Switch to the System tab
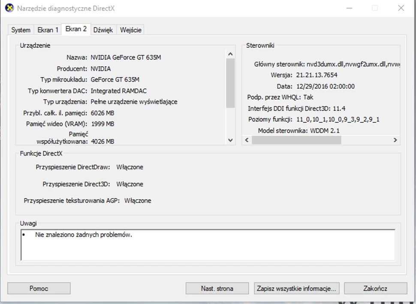This screenshot has height=304, width=416. [21, 30]
